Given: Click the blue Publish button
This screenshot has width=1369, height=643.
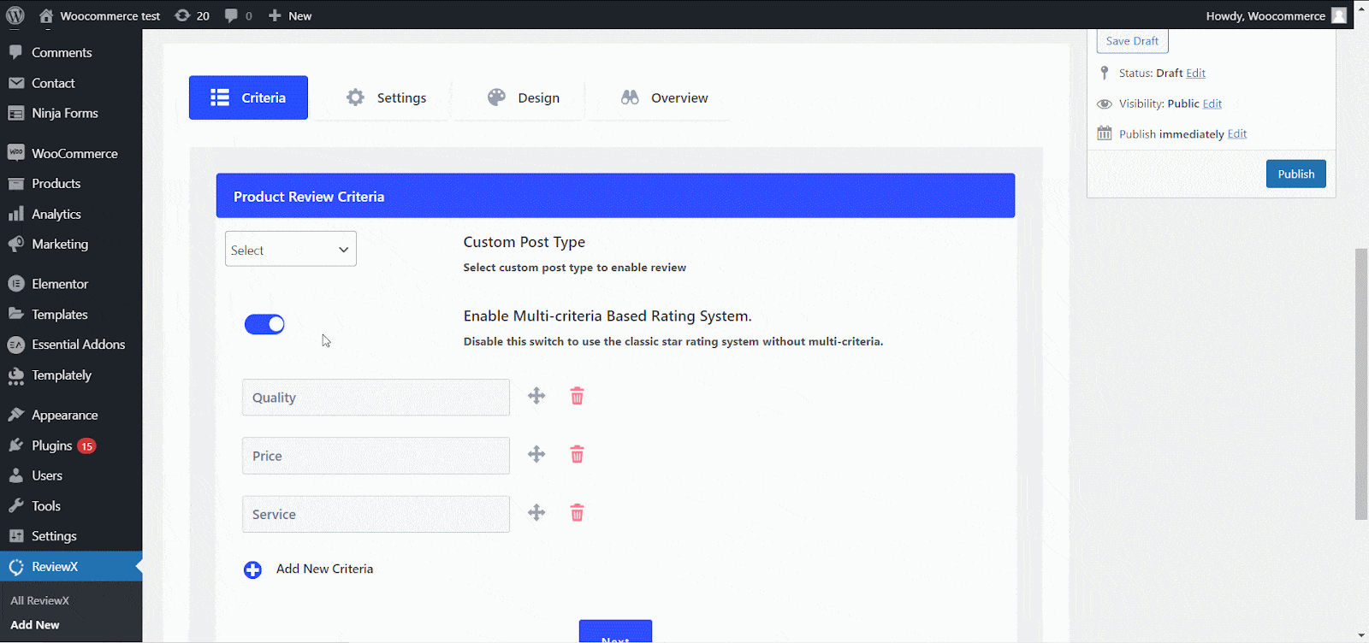Looking at the screenshot, I should coord(1295,174).
